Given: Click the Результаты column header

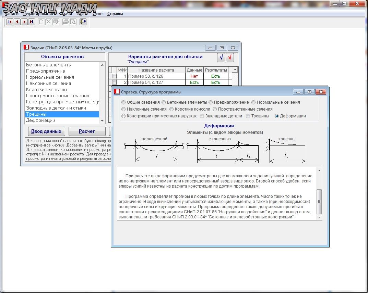Looking at the screenshot, I should point(216,70).
